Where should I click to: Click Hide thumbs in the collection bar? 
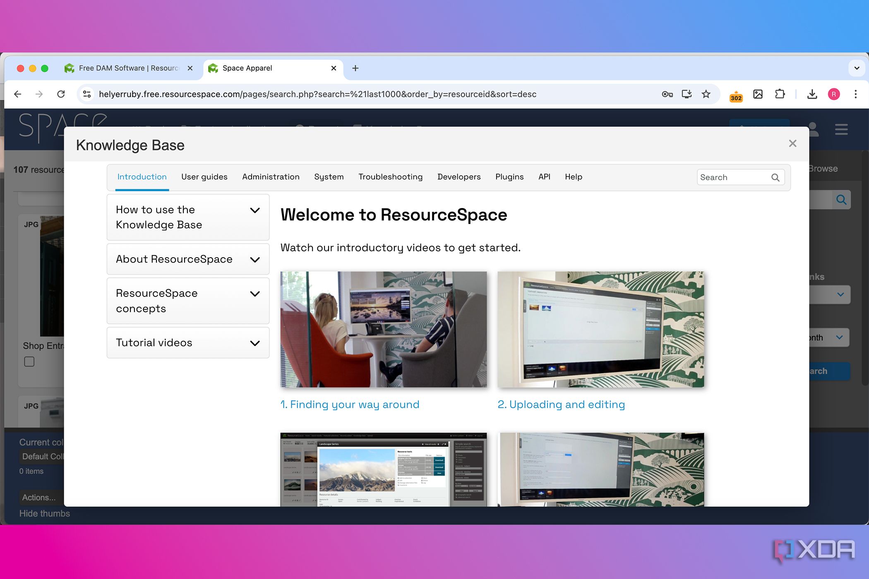45,514
